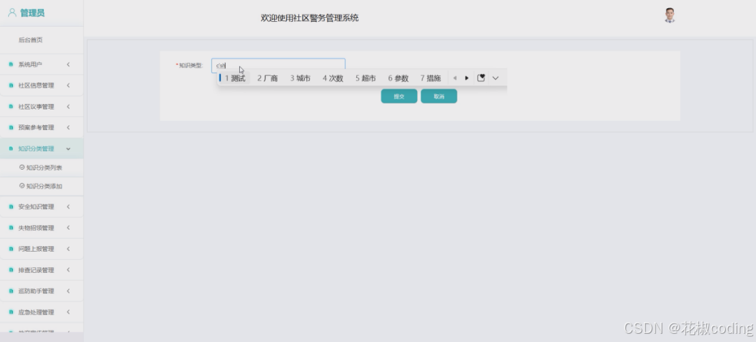Expand the IME candidate list dropdown arrow
This screenshot has height=342, width=756.
[495, 78]
